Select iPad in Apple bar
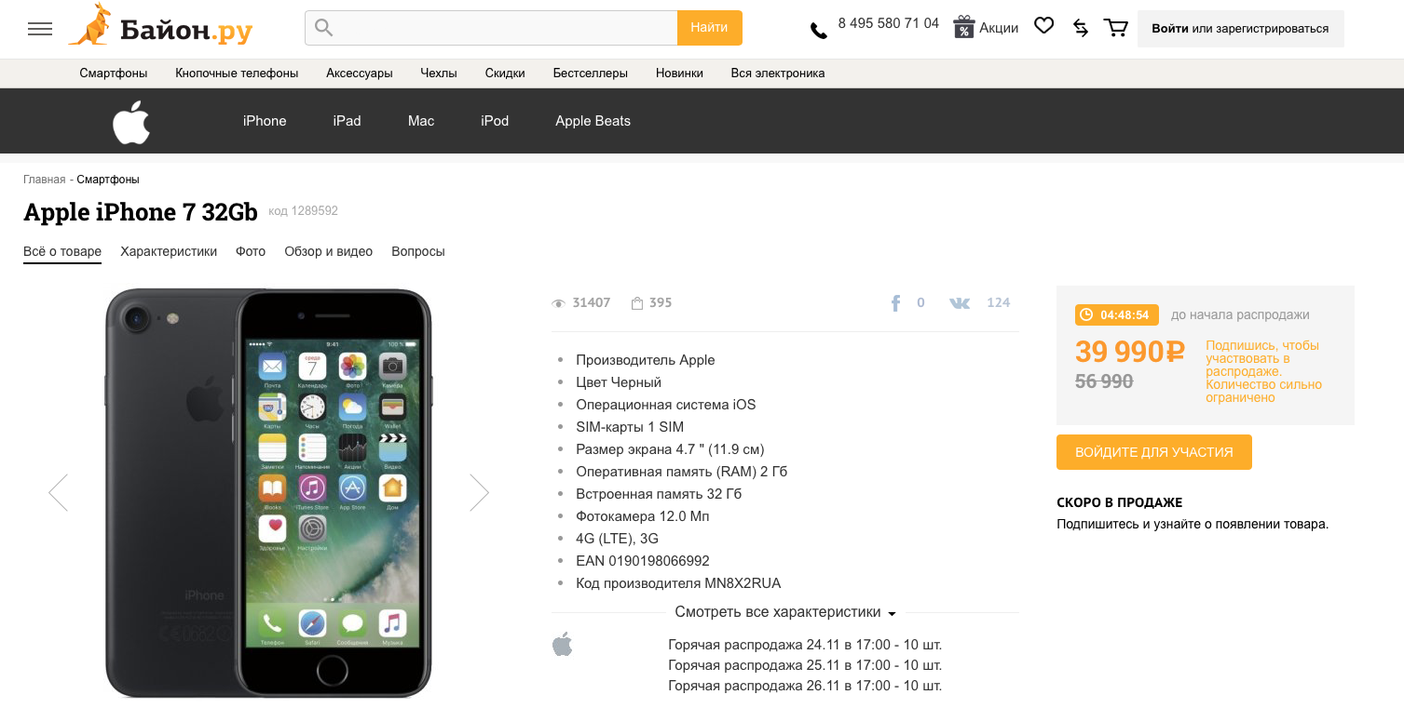1404x708 pixels. (x=347, y=121)
